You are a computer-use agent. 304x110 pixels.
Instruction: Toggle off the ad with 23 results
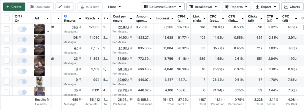[x=22, y=61]
